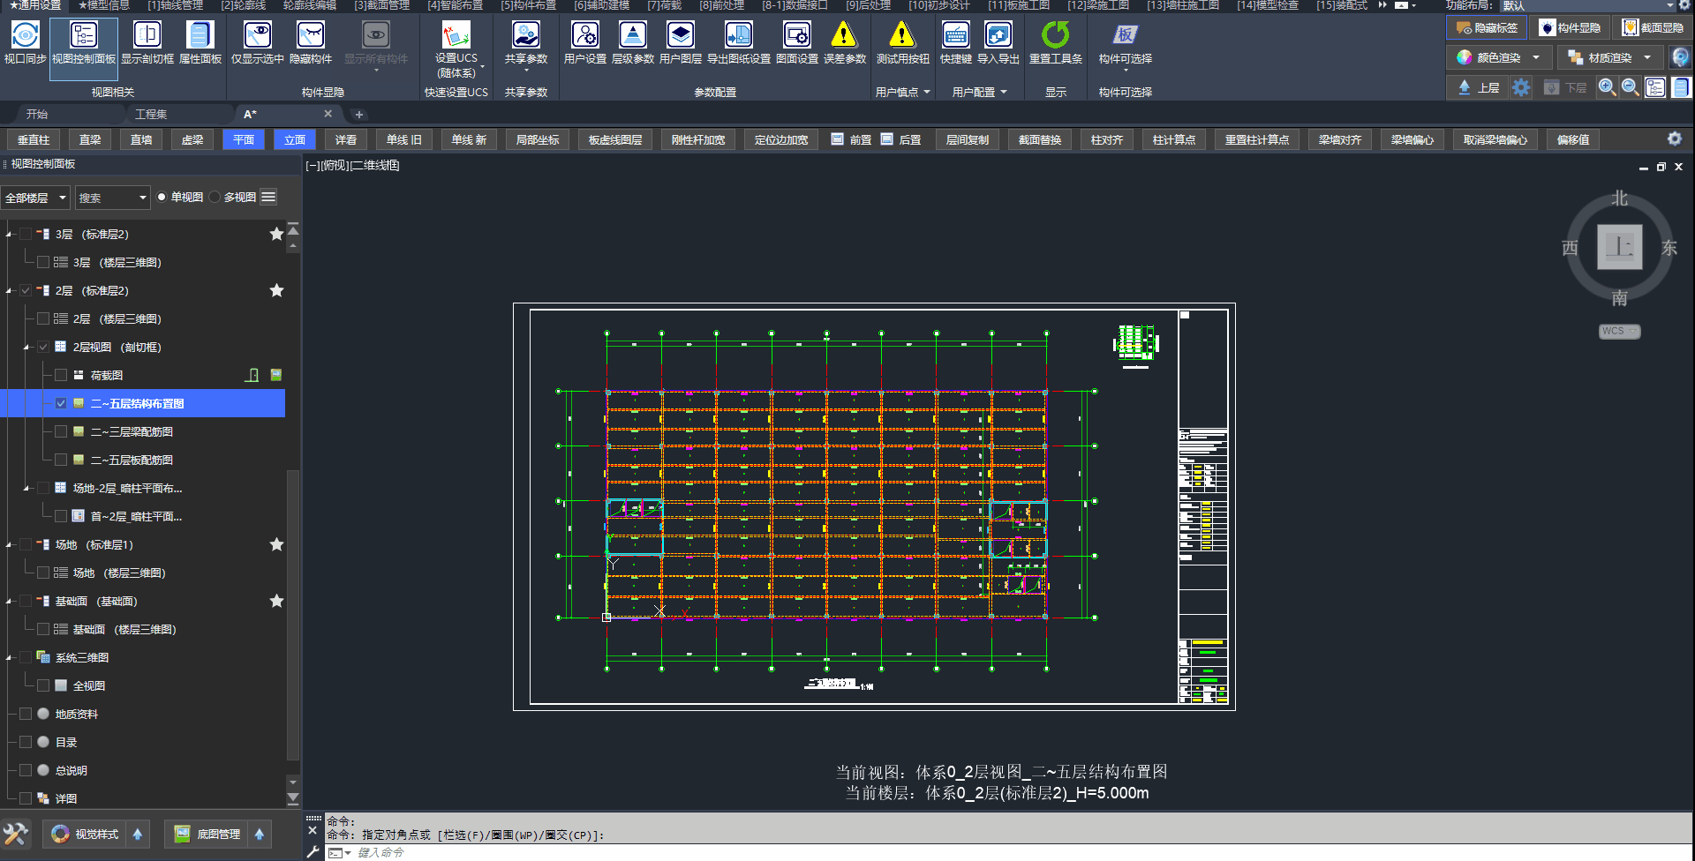Click the 层间复制 button

pyautogui.click(x=967, y=140)
